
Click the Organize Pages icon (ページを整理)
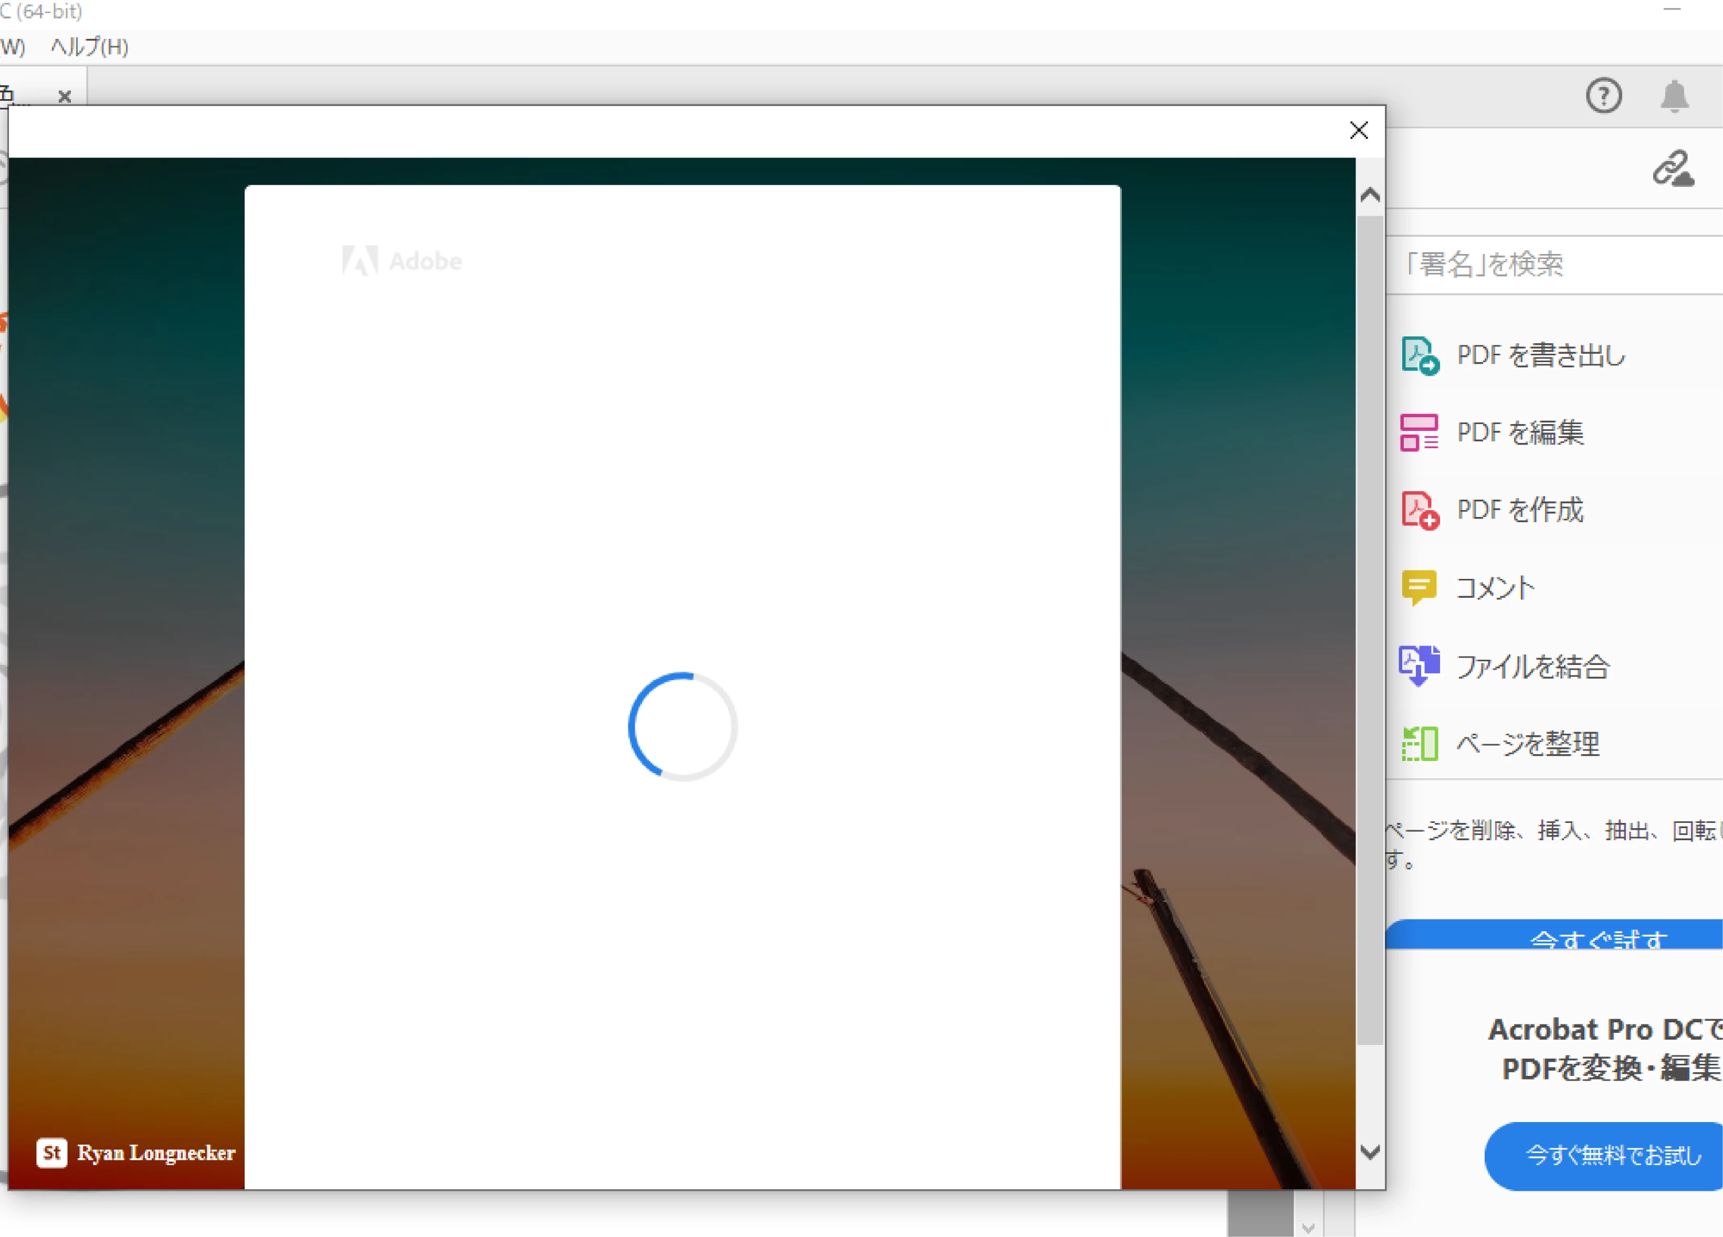[x=1419, y=744]
